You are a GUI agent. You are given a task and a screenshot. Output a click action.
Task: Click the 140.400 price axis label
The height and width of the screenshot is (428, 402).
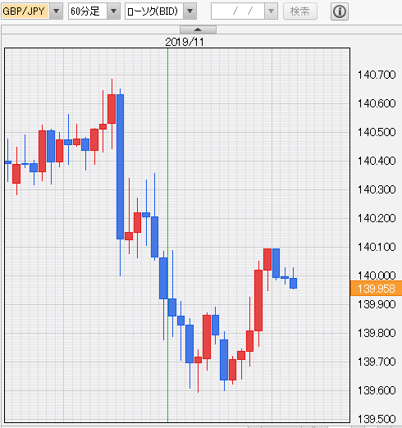[377, 161]
